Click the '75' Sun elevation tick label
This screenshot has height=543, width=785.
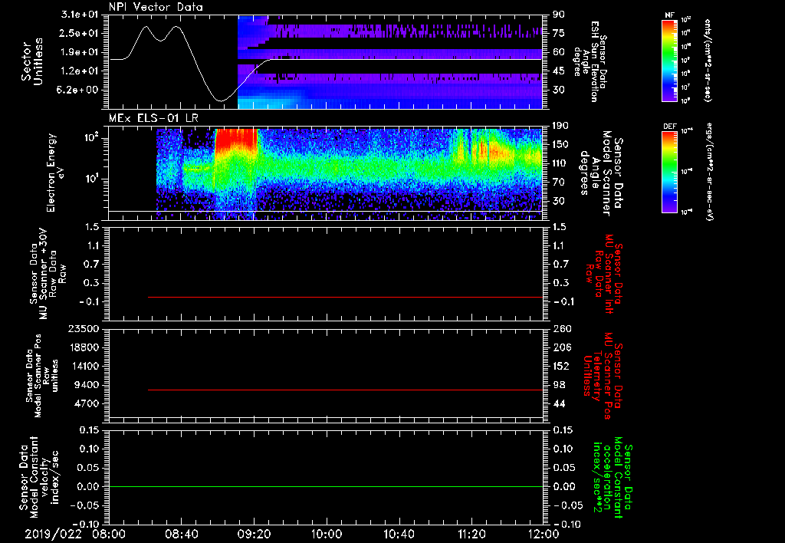[559, 33]
